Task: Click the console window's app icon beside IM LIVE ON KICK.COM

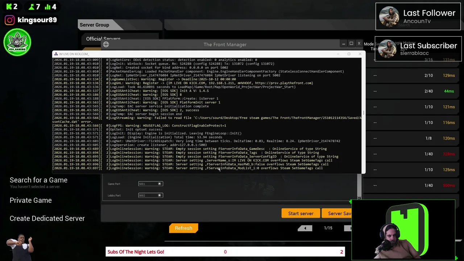Action: (x=56, y=54)
